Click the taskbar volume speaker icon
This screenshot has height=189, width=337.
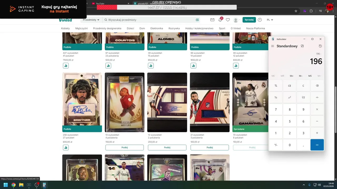[x=319, y=185]
